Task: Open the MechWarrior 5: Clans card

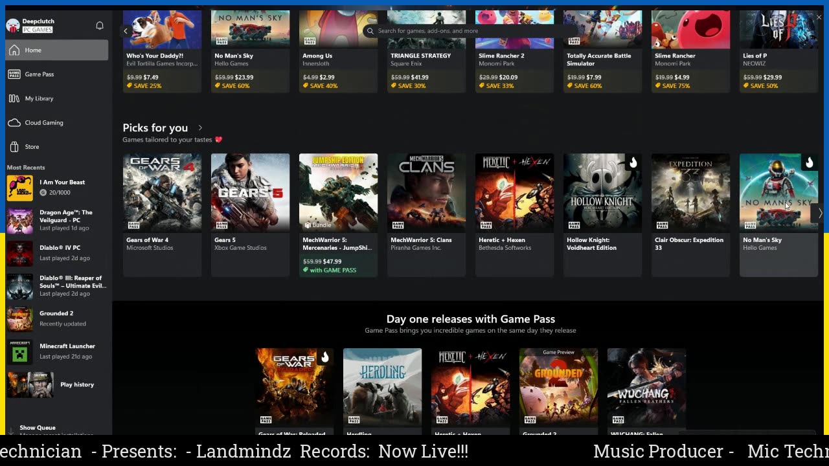Action: point(426,215)
